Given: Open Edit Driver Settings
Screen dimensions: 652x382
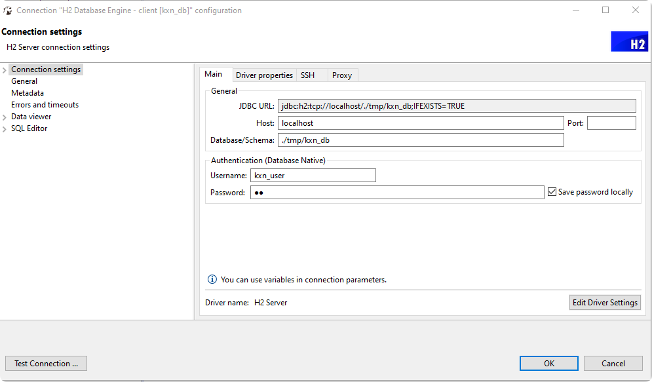Looking at the screenshot, I should click(605, 303).
